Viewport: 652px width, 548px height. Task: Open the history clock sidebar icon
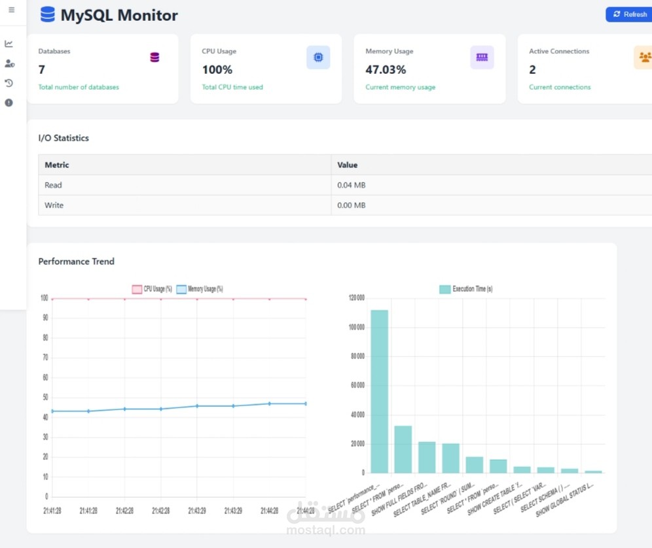click(x=9, y=83)
